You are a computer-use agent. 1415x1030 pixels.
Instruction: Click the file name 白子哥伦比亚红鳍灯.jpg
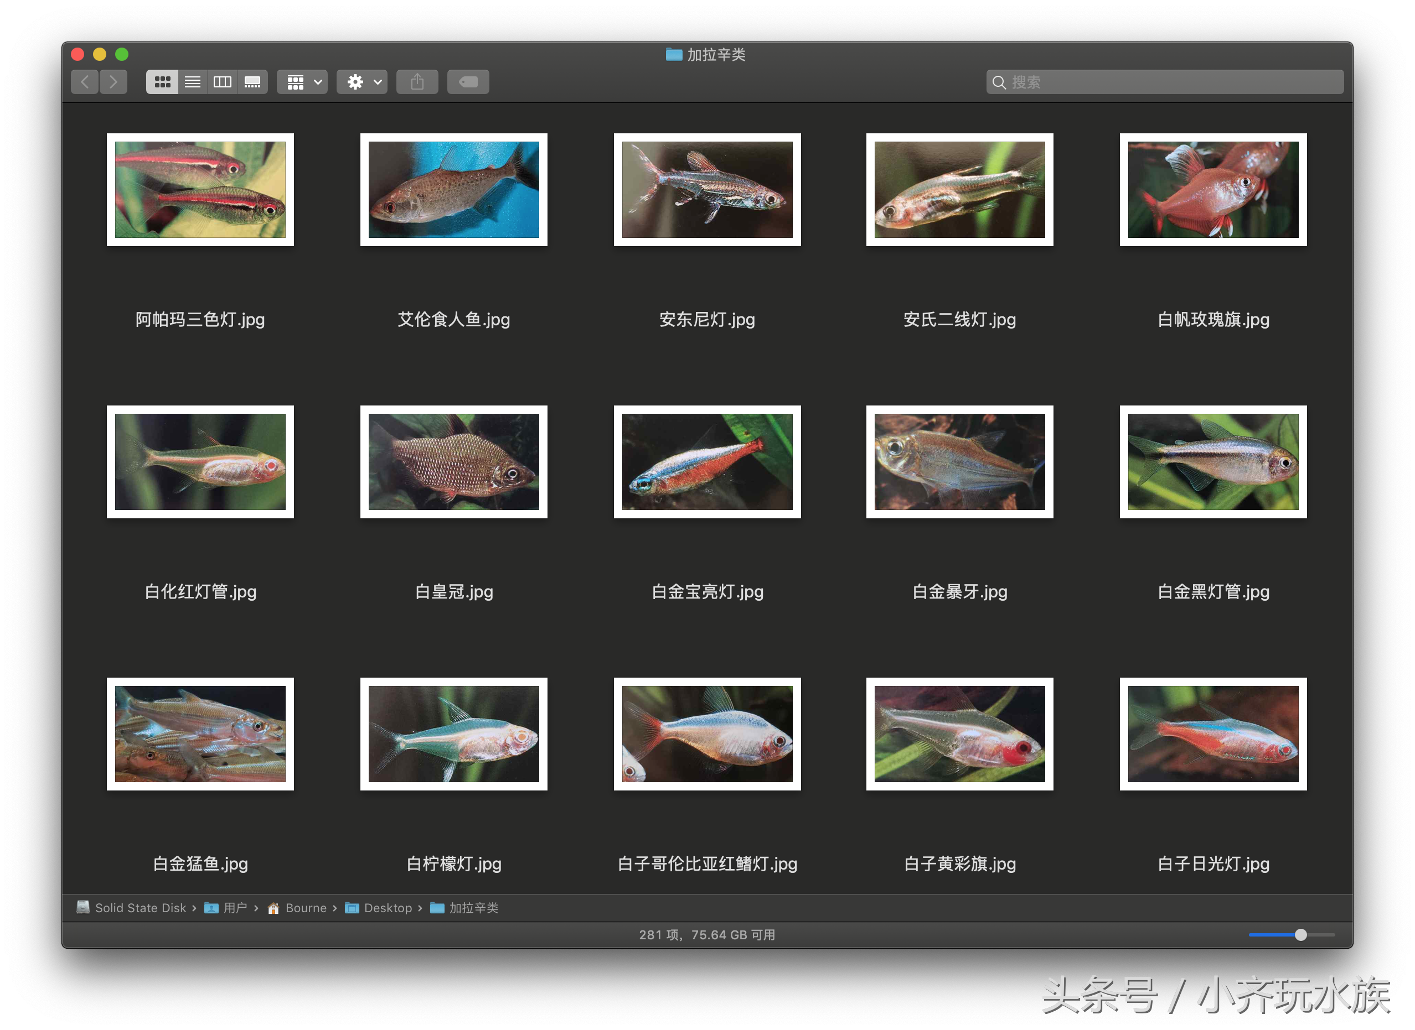coord(707,863)
